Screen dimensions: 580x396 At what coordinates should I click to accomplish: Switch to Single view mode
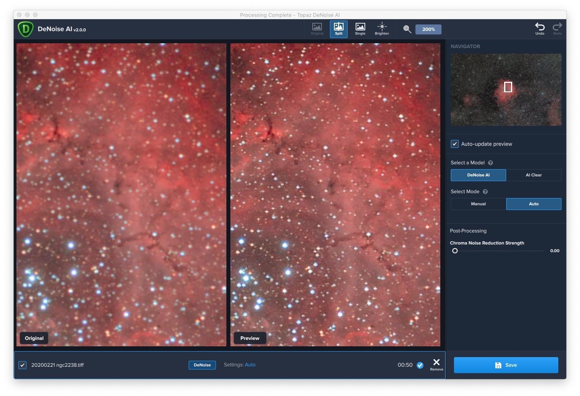[x=360, y=29]
